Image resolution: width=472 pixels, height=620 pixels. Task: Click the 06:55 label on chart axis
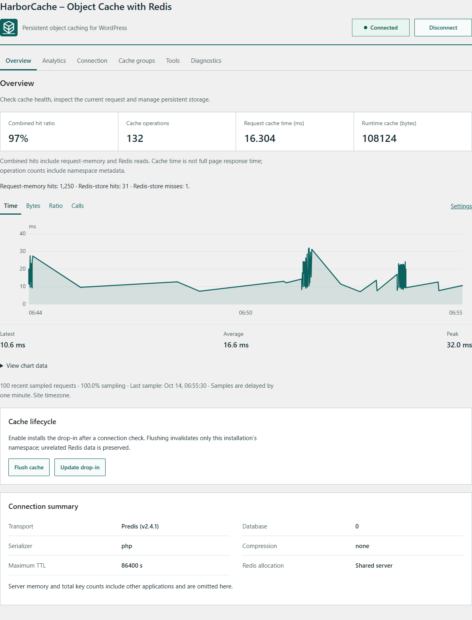[456, 313]
